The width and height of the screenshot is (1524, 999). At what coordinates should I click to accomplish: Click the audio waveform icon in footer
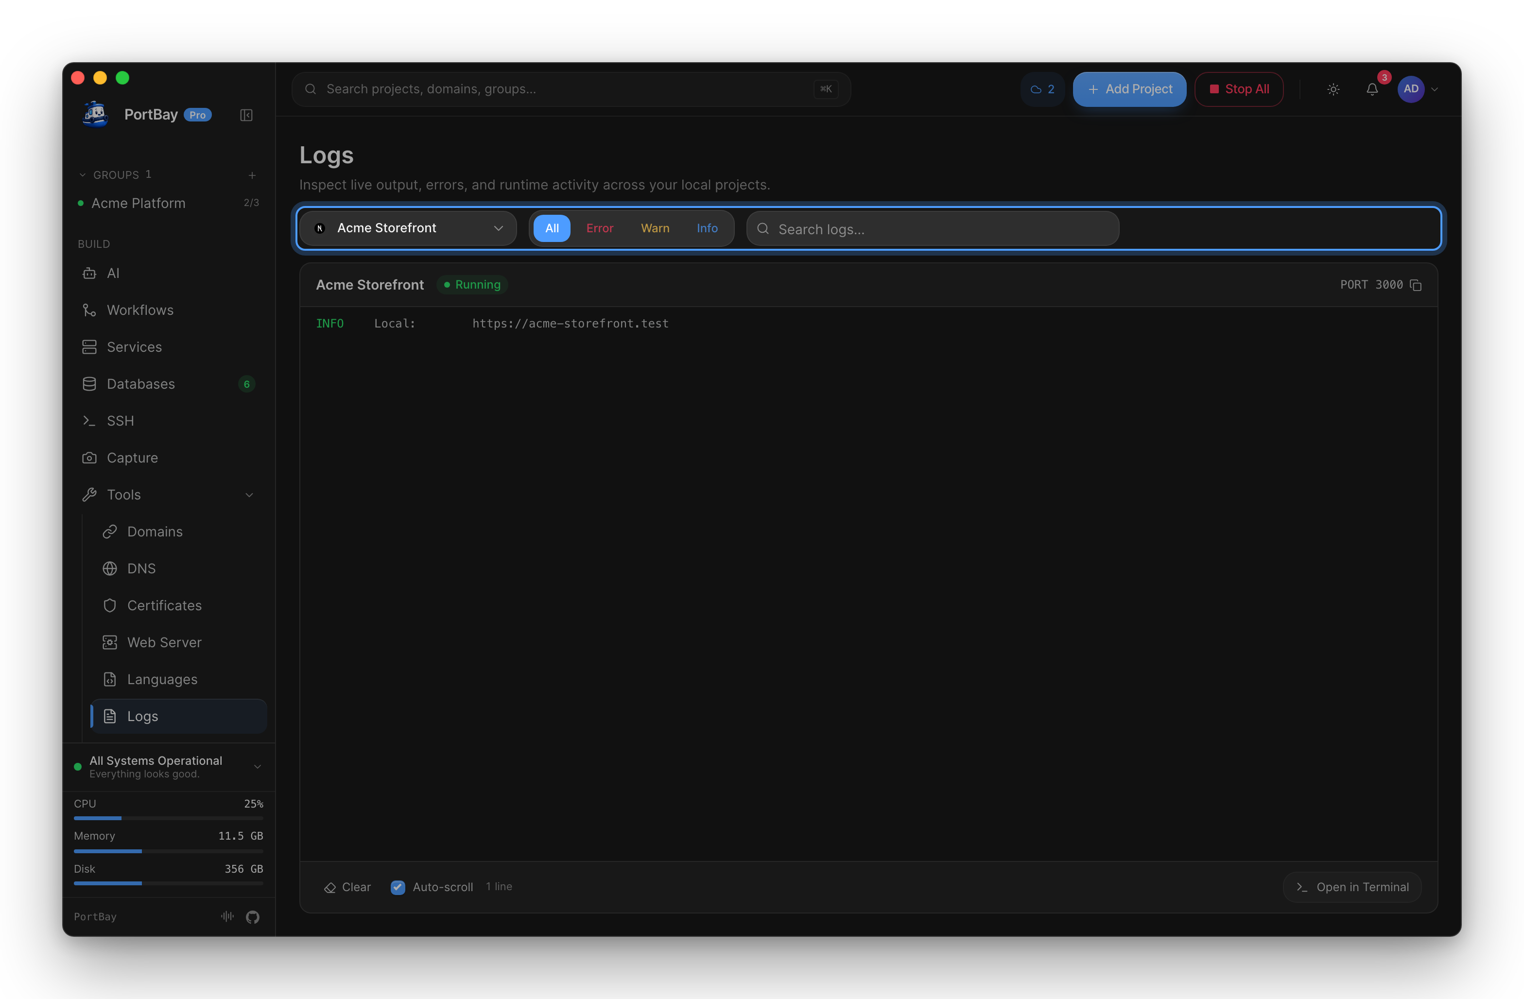click(227, 916)
